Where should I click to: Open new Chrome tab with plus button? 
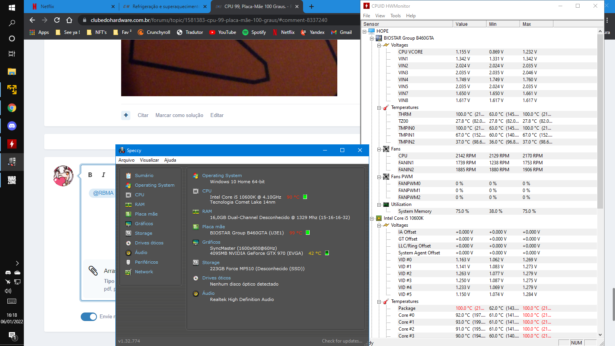coord(312,7)
